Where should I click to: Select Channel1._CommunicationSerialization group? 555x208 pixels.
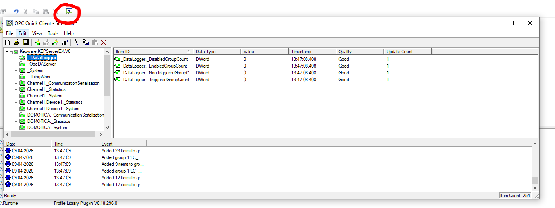(63, 83)
